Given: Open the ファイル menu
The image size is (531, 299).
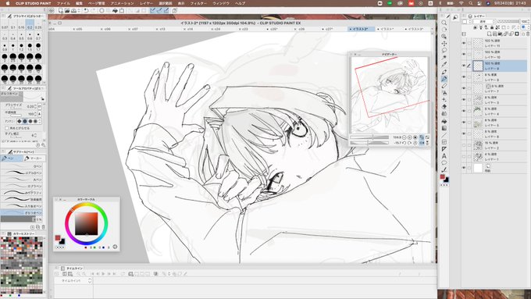Looking at the screenshot, I should point(63,3).
